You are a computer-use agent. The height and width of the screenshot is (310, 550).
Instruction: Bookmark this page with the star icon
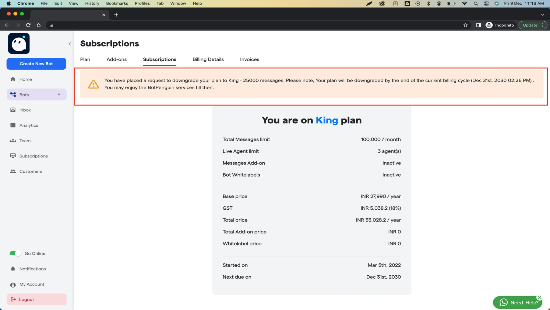pos(465,25)
